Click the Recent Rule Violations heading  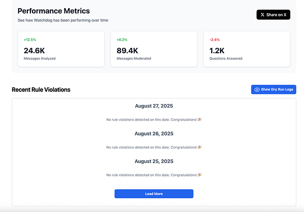pos(41,90)
